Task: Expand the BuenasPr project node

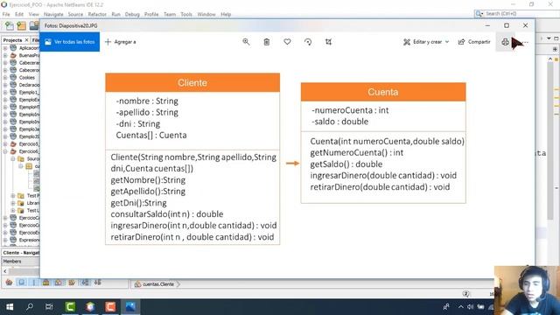Action: [5, 55]
